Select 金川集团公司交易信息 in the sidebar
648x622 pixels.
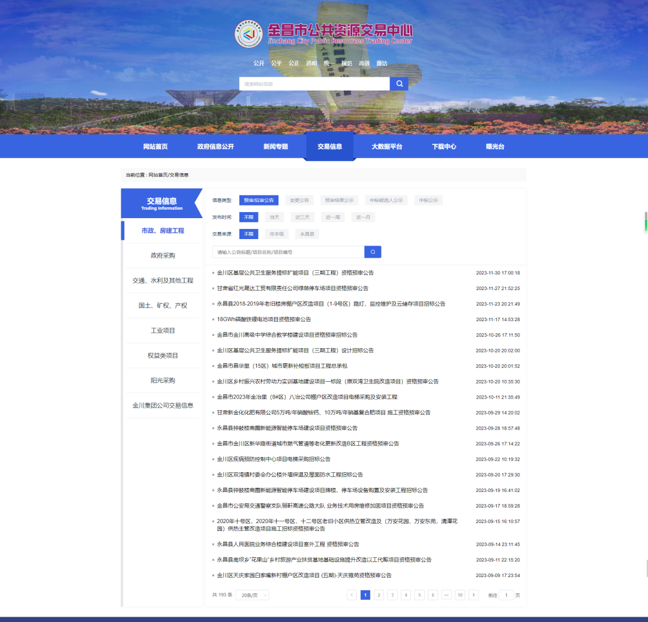click(x=163, y=405)
